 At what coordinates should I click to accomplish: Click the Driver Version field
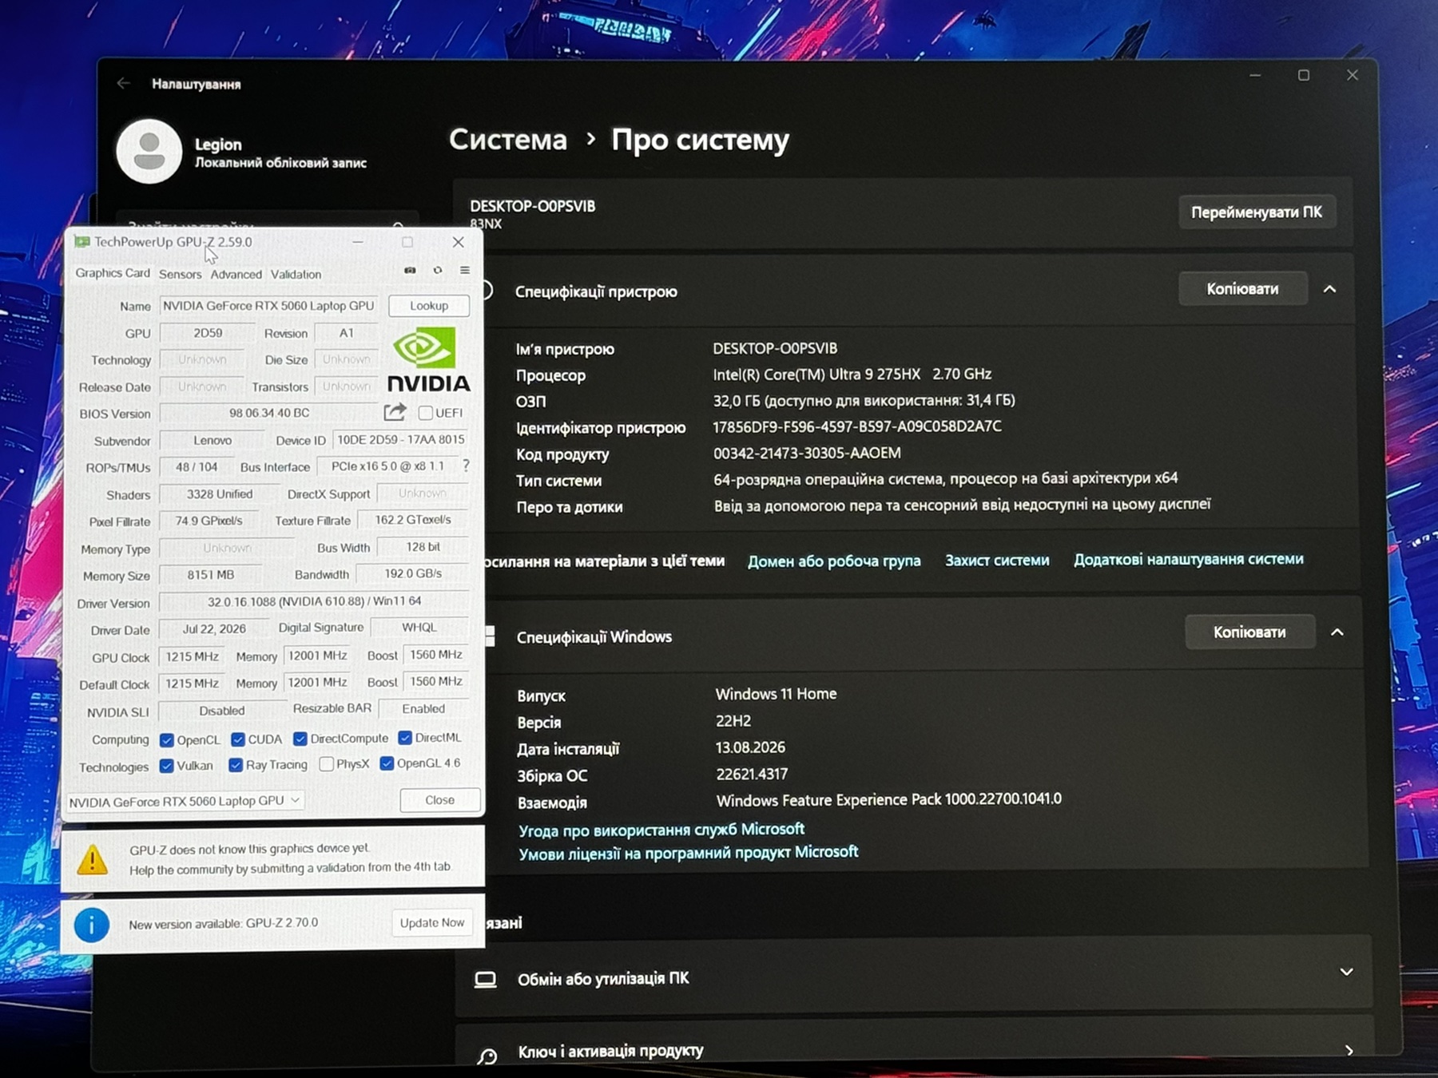coord(314,601)
